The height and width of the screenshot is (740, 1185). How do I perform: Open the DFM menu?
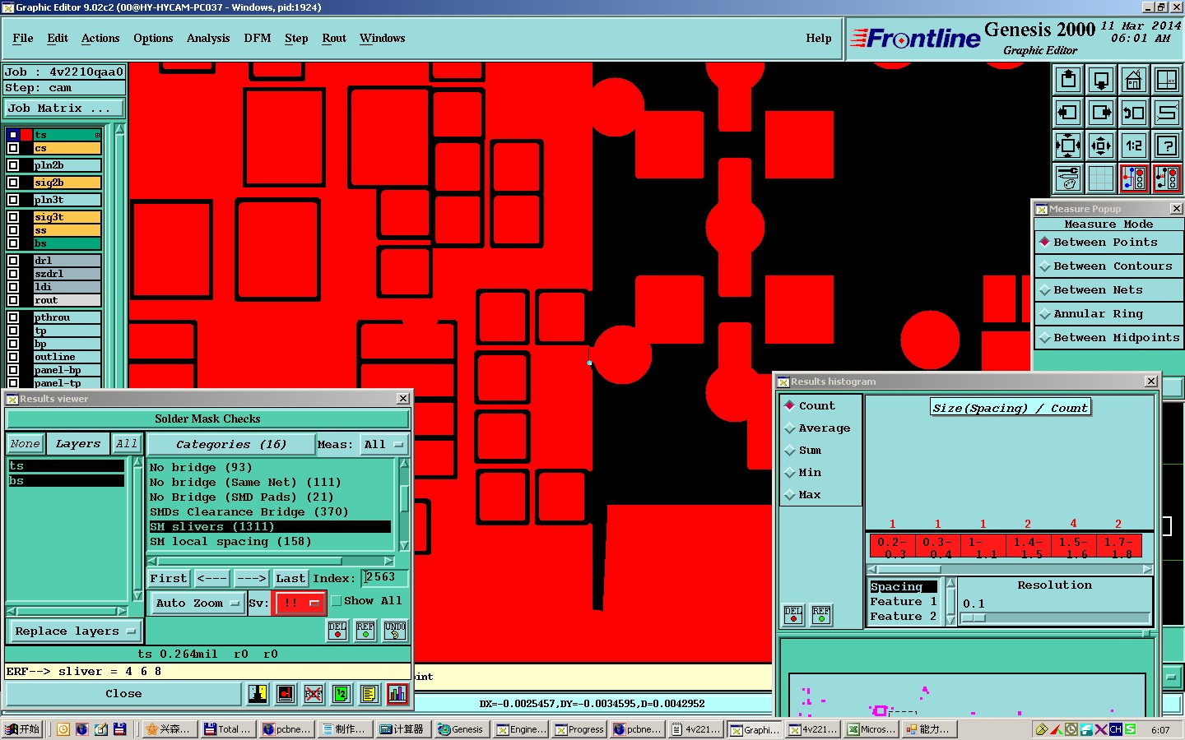(x=258, y=39)
